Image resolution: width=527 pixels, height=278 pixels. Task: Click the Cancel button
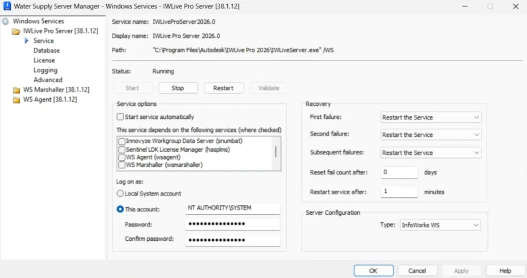417,270
